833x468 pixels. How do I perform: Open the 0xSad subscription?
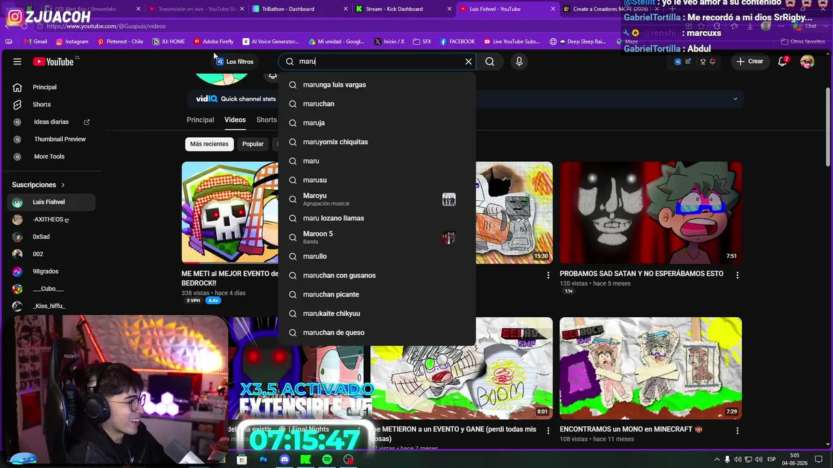point(52,237)
